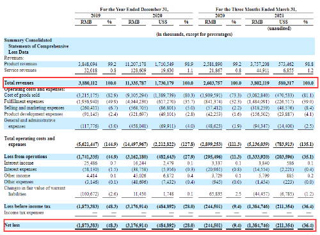
Task: Click the Cost of goods sold label
Action: click(x=22, y=95)
